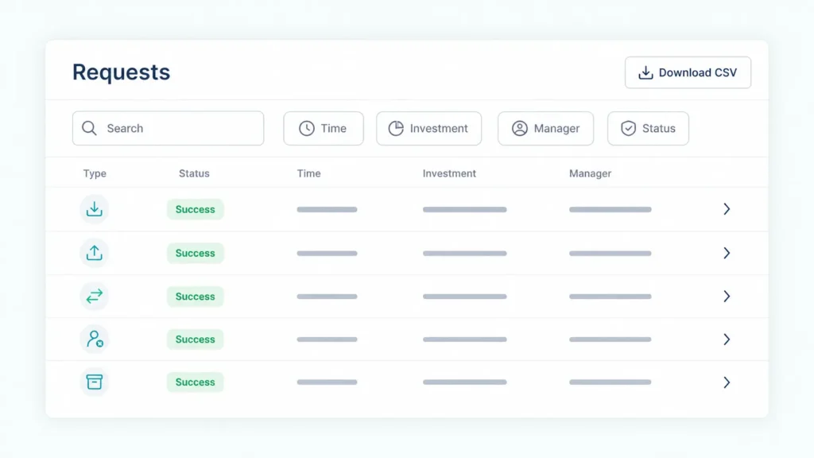Screen dimensions: 814x458
Task: Open the Time filter
Action: tap(324, 128)
